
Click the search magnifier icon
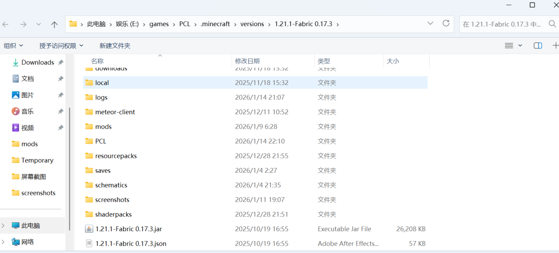[x=552, y=24]
